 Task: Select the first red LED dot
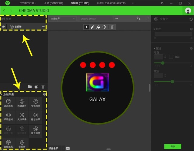[x=83, y=65]
